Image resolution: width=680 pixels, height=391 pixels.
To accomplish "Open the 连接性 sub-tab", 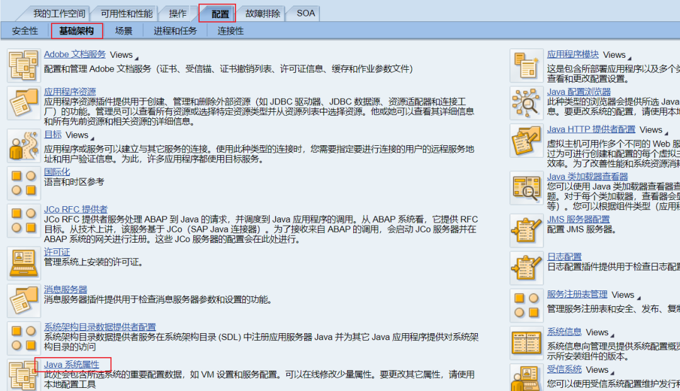I will (x=230, y=31).
